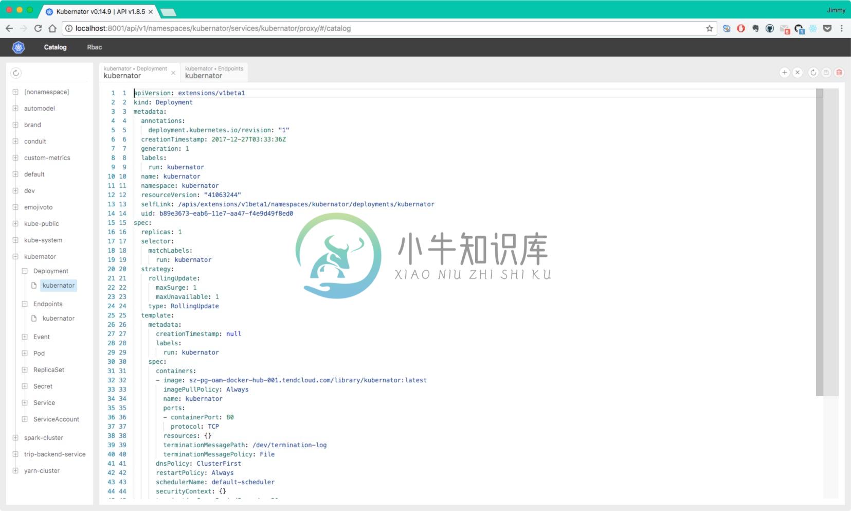851x511 pixels.
Task: Open a new browser tab
Action: (168, 12)
